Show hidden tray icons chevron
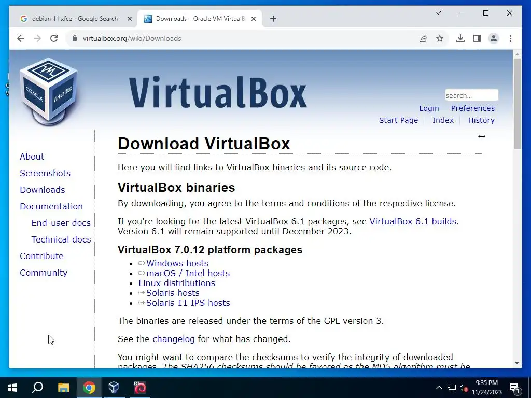The height and width of the screenshot is (398, 531). click(x=439, y=388)
